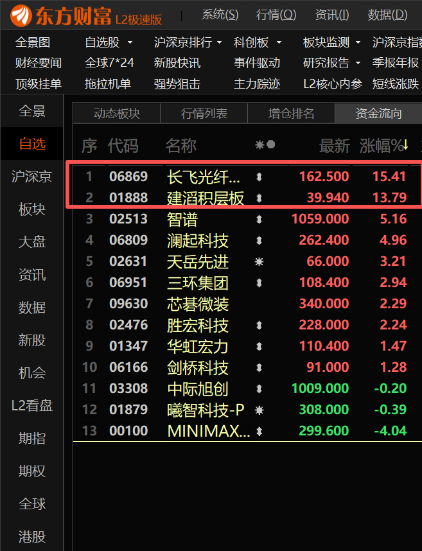The width and height of the screenshot is (422, 551).
Task: Click the marker icon on 长飞光纤 row
Action: pos(259,177)
